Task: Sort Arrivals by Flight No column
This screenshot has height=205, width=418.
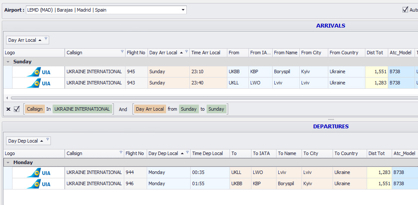Action: (136, 53)
